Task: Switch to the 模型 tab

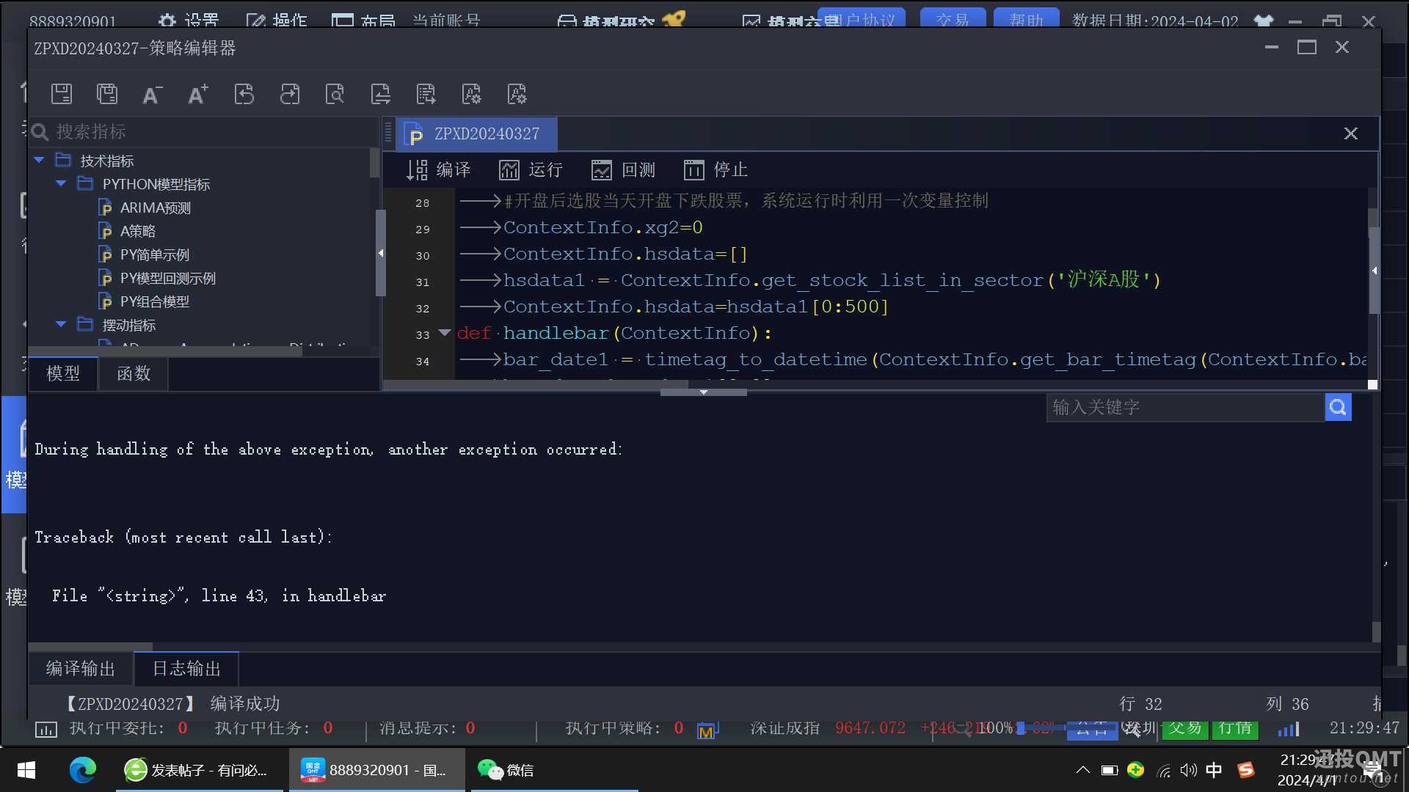Action: [63, 374]
